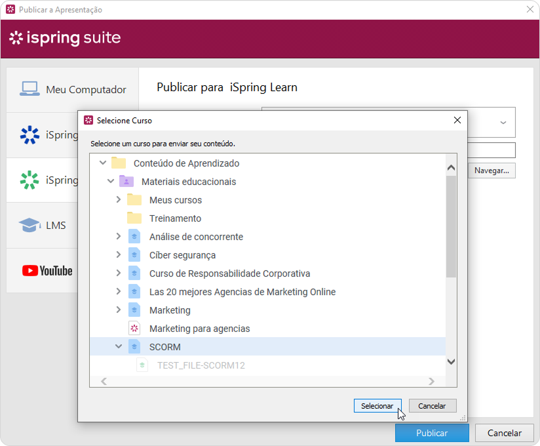The height and width of the screenshot is (446, 540).
Task: Select the LMS graduation cap icon
Action: click(29, 226)
